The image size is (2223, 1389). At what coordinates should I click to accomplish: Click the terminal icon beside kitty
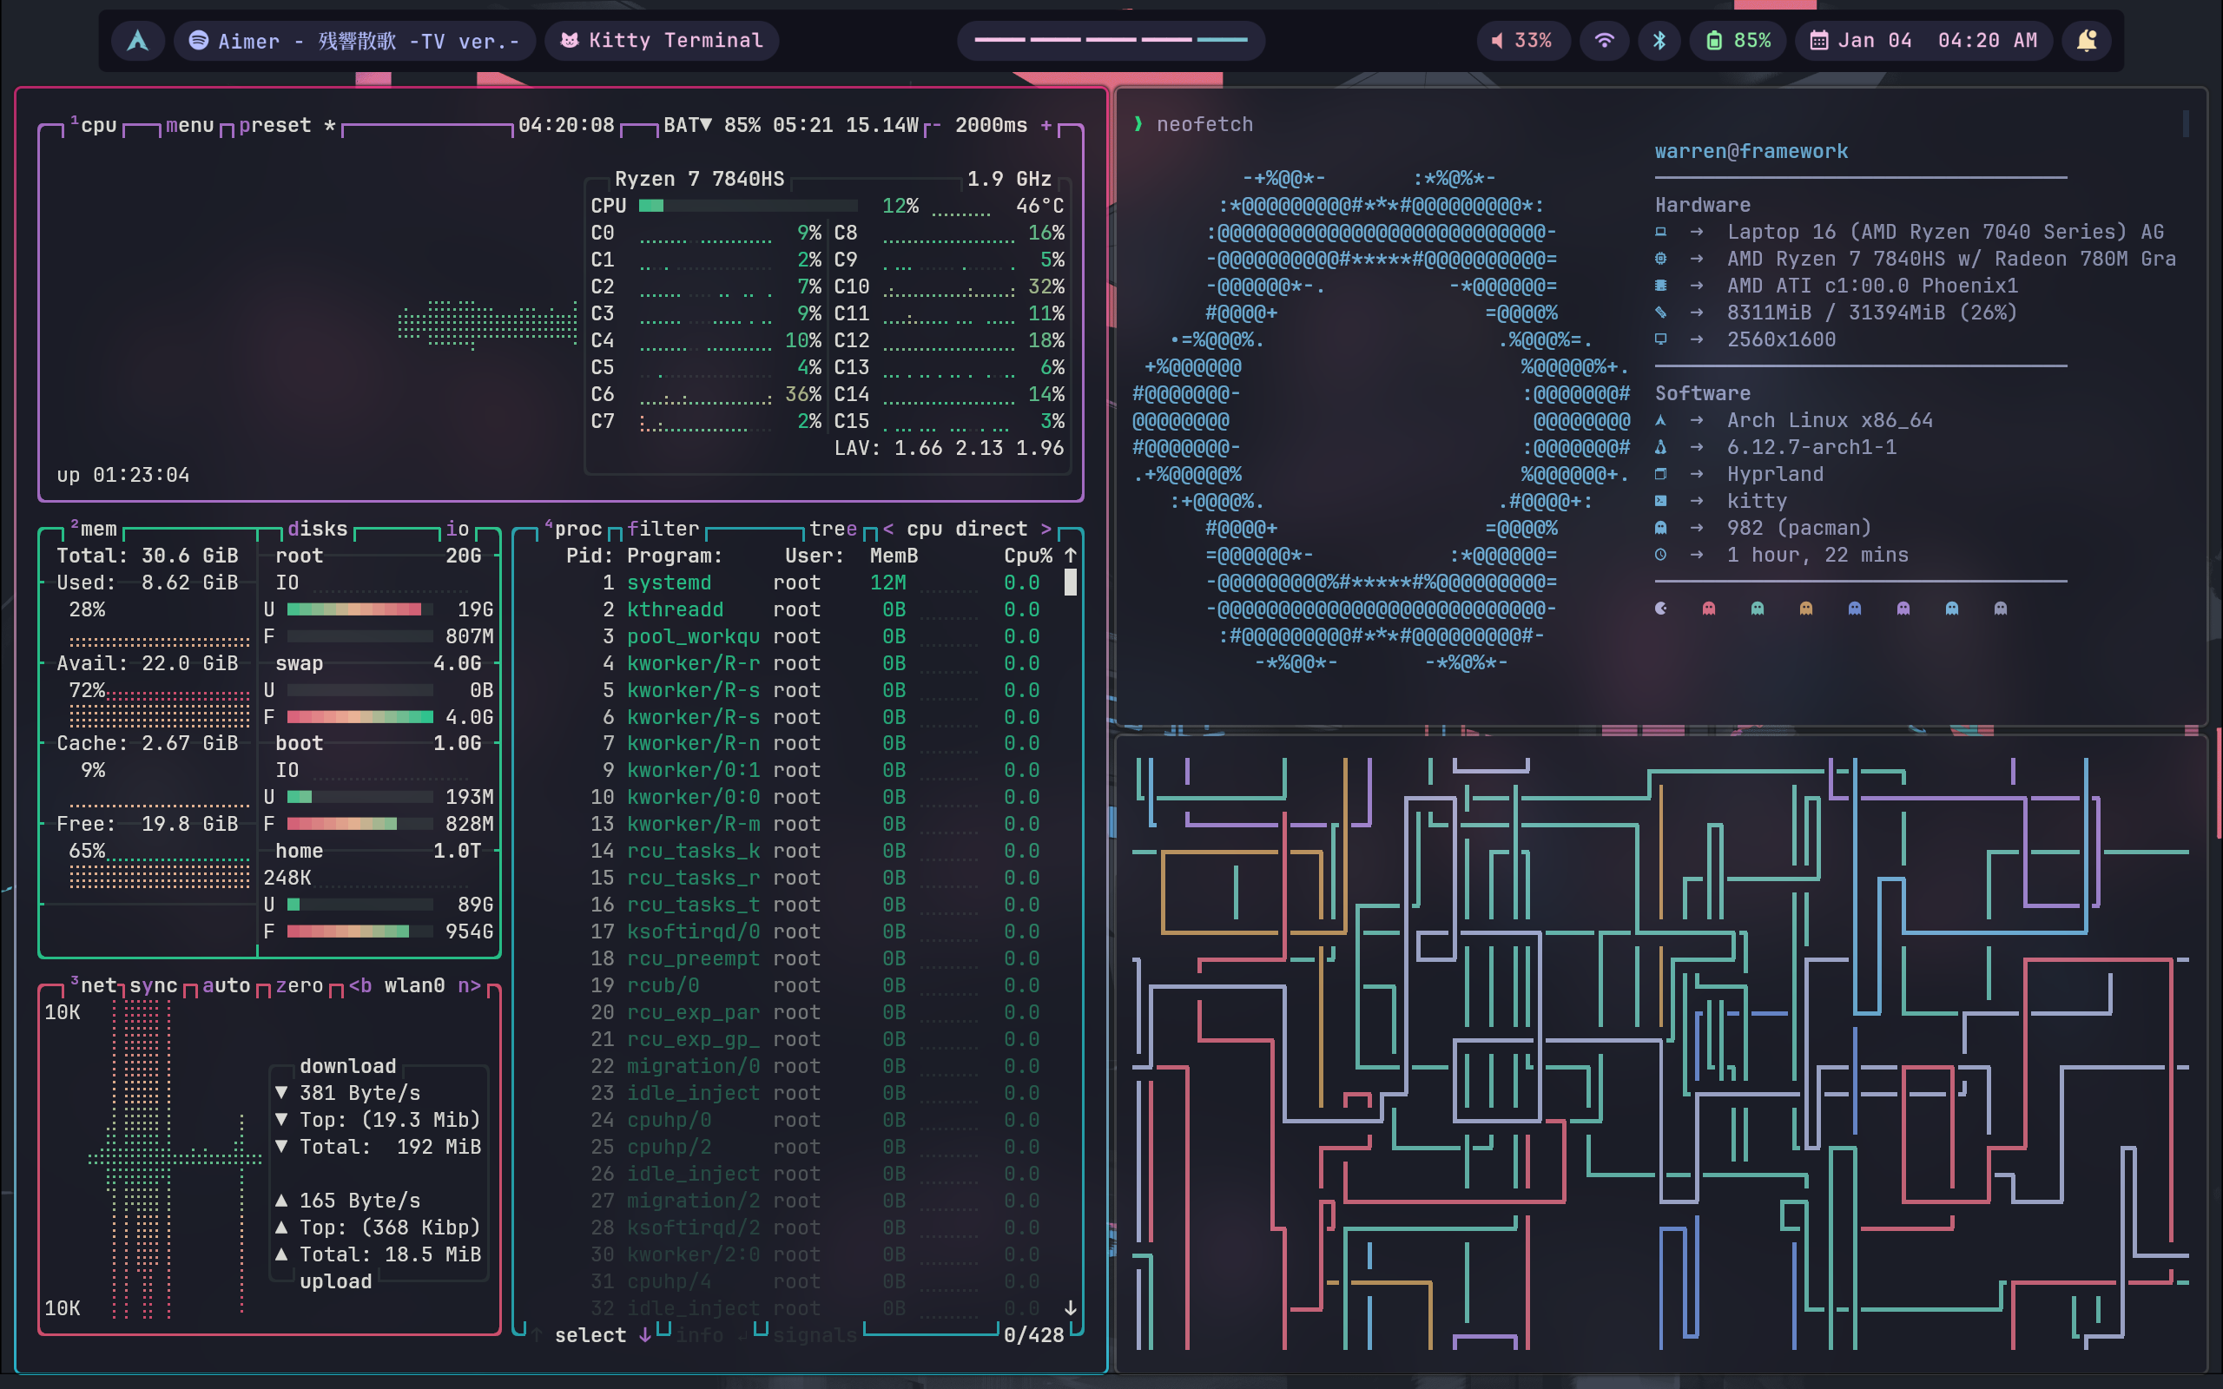tap(1661, 501)
